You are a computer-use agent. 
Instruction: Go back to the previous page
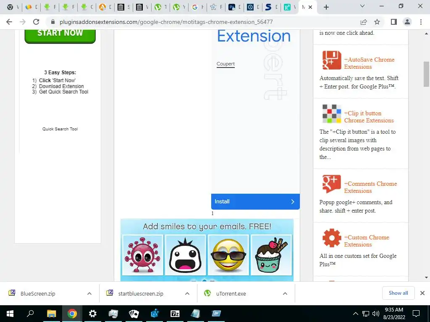9,22
